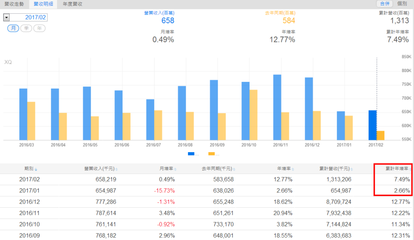414x240 pixels.
Task: Click the 787,614 revenue cell
Action: coord(106,213)
